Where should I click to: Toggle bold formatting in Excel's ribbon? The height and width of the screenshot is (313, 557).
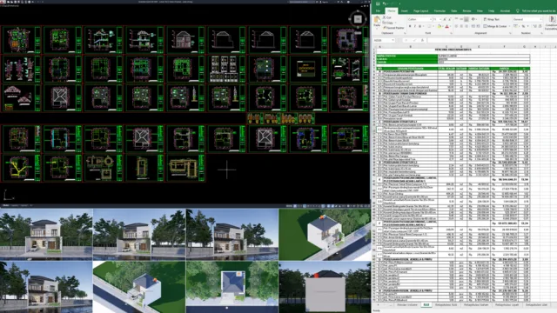pos(410,26)
